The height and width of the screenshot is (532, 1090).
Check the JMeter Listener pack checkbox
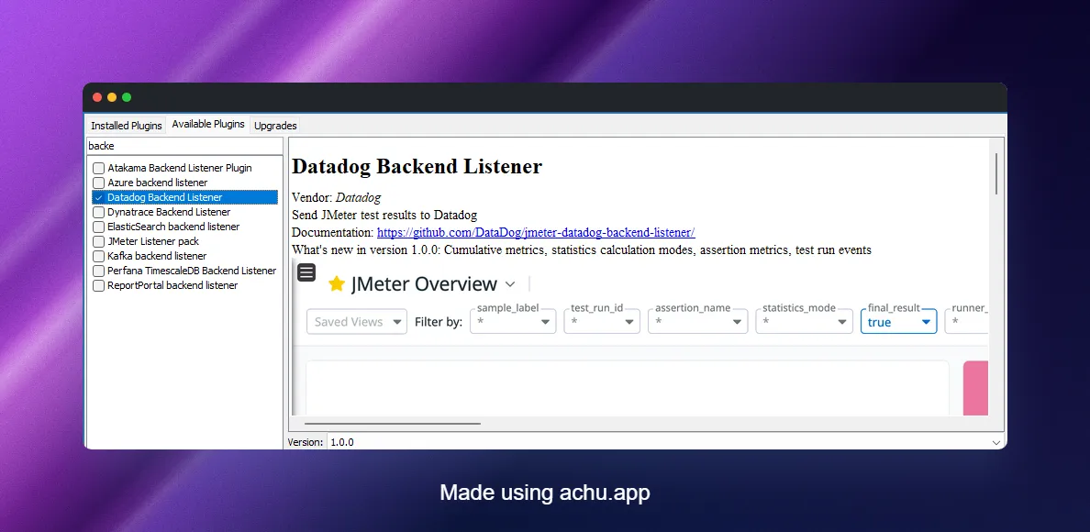tap(99, 241)
